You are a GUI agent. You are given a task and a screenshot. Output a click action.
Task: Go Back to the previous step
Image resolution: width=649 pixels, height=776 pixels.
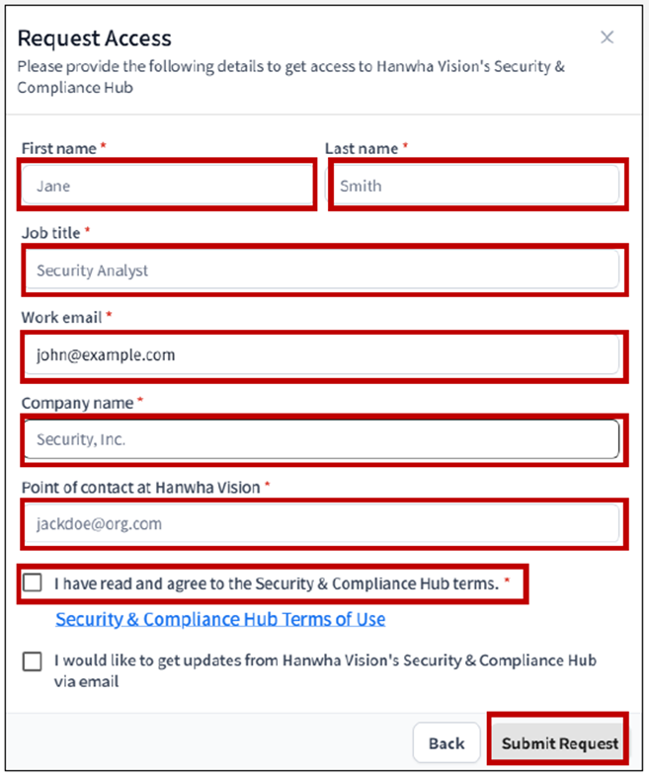point(446,742)
